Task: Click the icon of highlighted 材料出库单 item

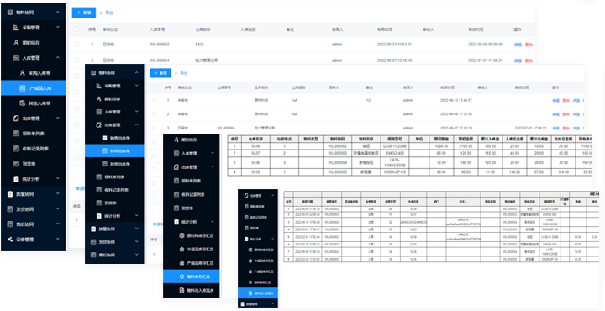Action: click(104, 150)
